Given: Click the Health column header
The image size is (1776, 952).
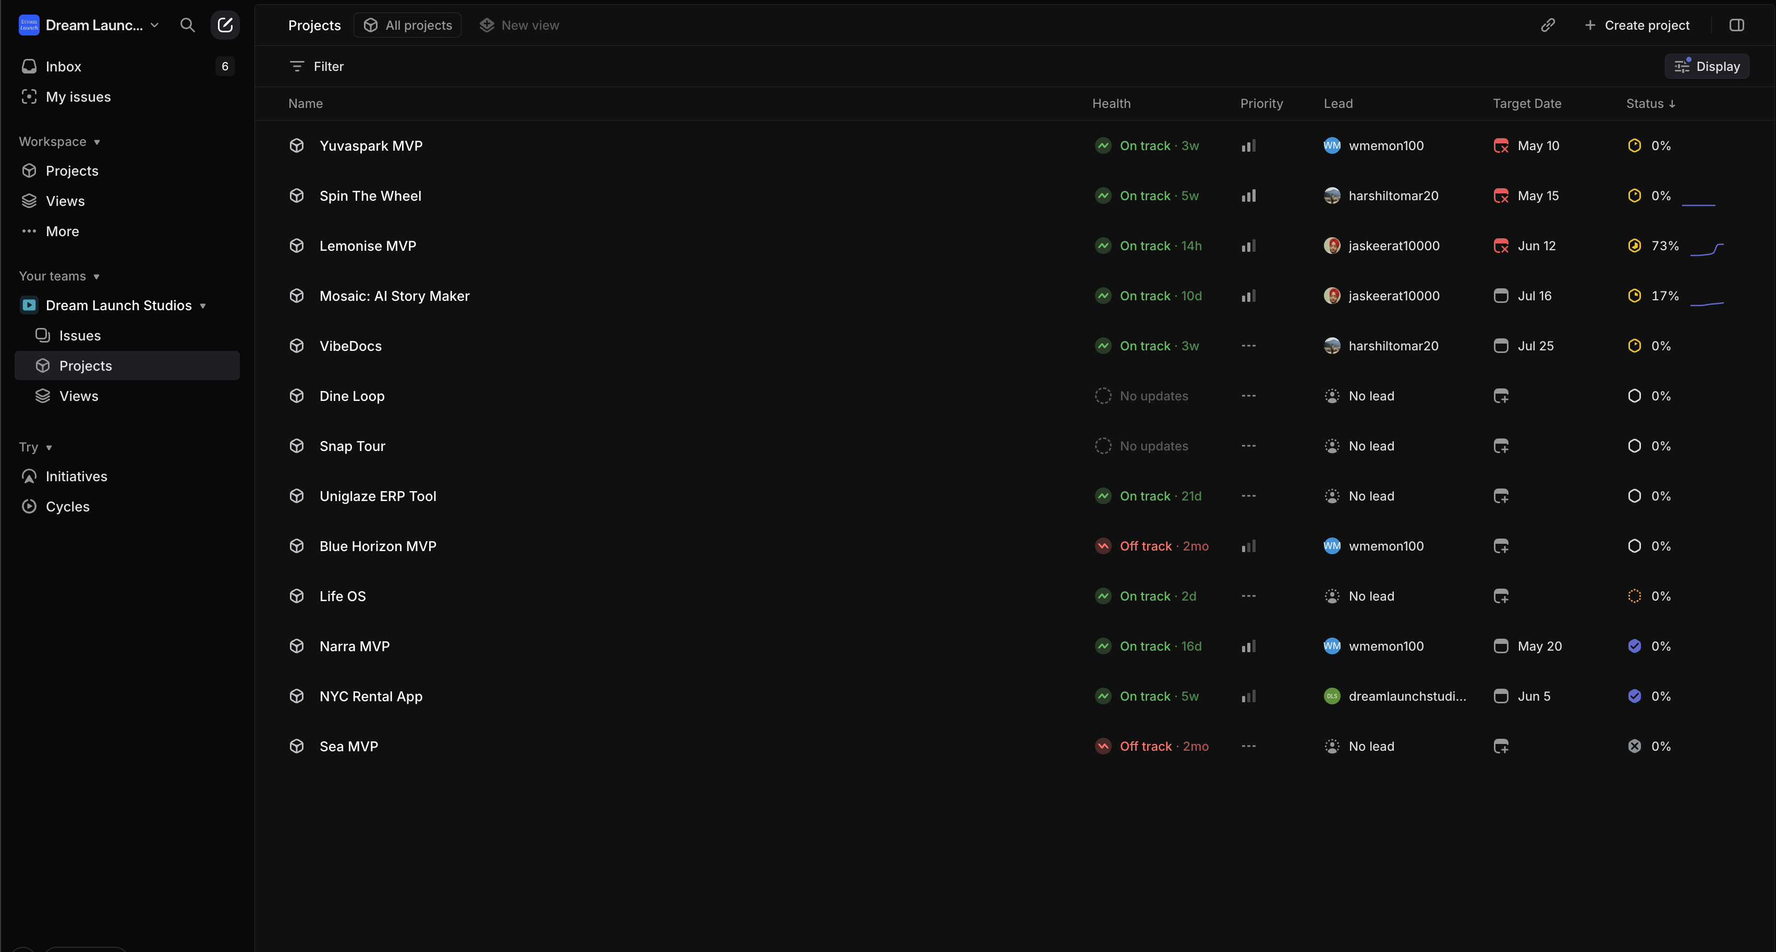Looking at the screenshot, I should pyautogui.click(x=1111, y=103).
